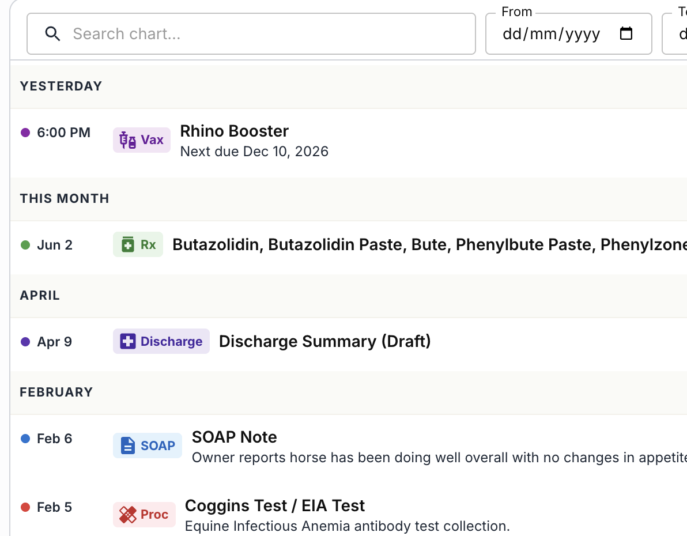Click the SOAP label text in badge
687x536 pixels.
click(158, 446)
